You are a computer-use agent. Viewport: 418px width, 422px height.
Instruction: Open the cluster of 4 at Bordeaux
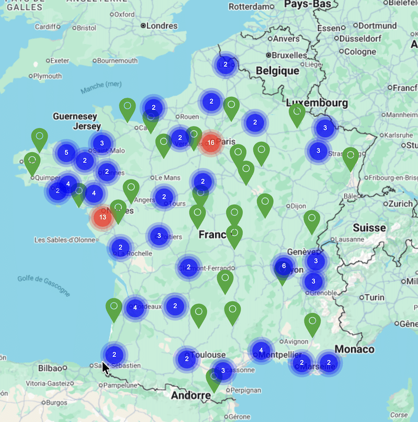(135, 307)
